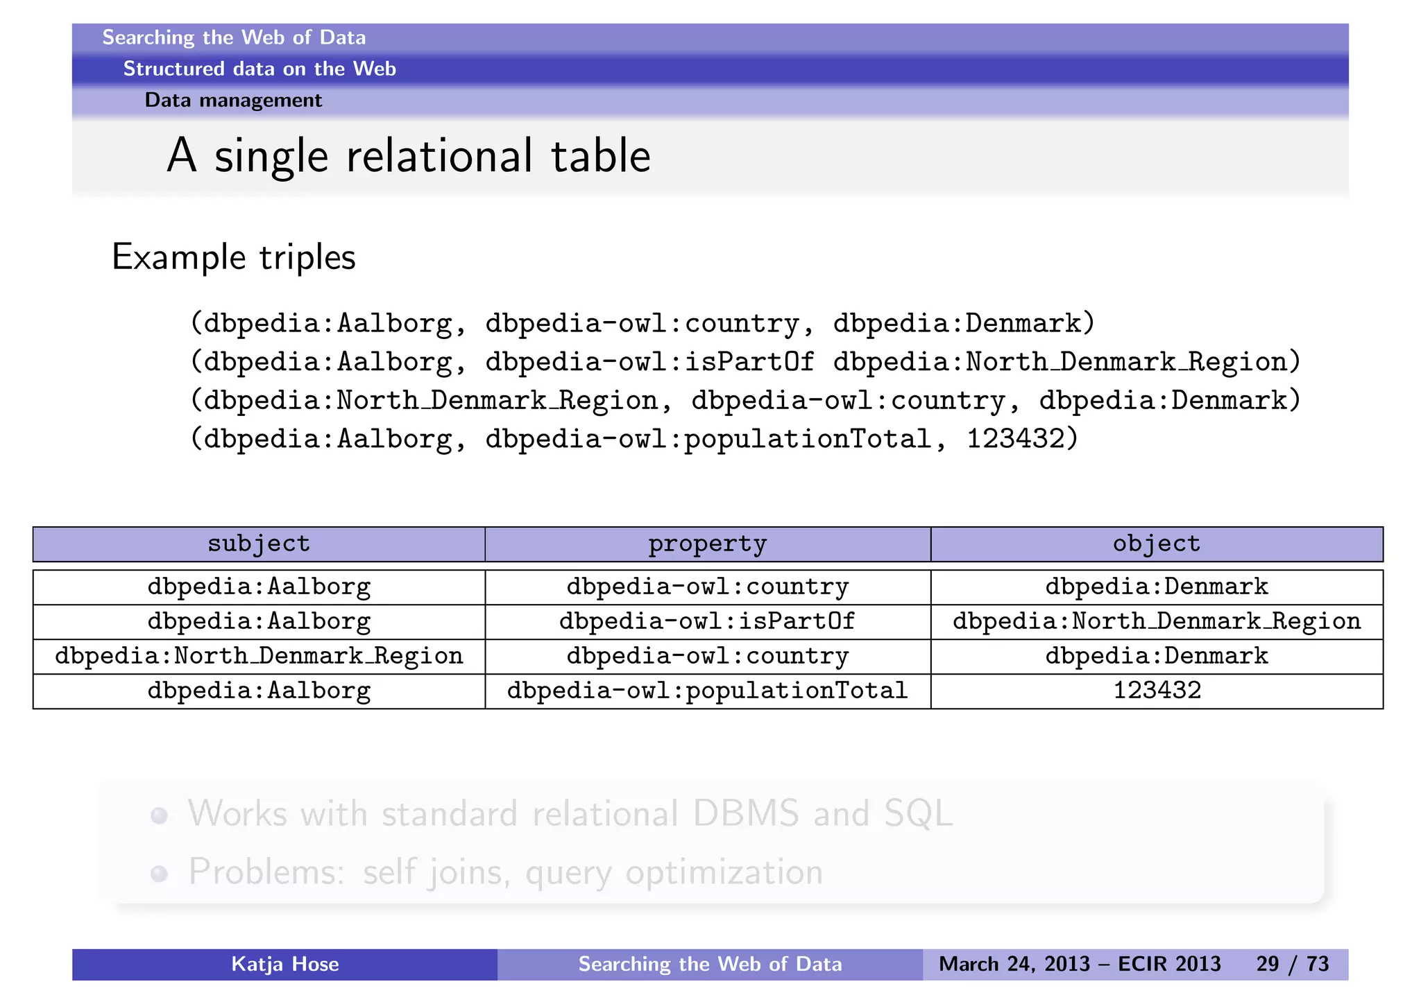The width and height of the screenshot is (1421, 1004).
Task: Click the triple starting with dbpedia:North_Denmark_Region
Action: tap(745, 401)
